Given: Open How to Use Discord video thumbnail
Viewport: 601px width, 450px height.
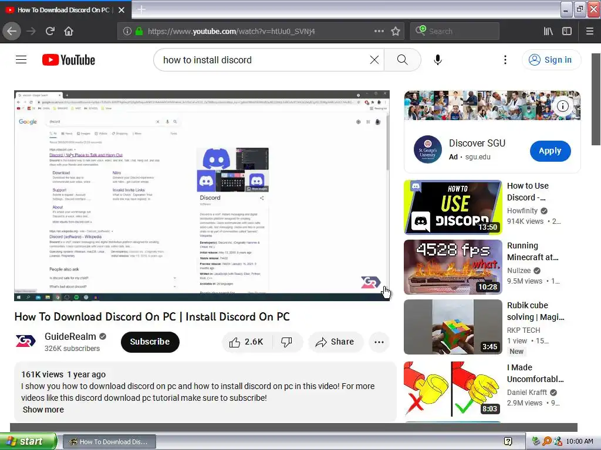Looking at the screenshot, I should 453,207.
